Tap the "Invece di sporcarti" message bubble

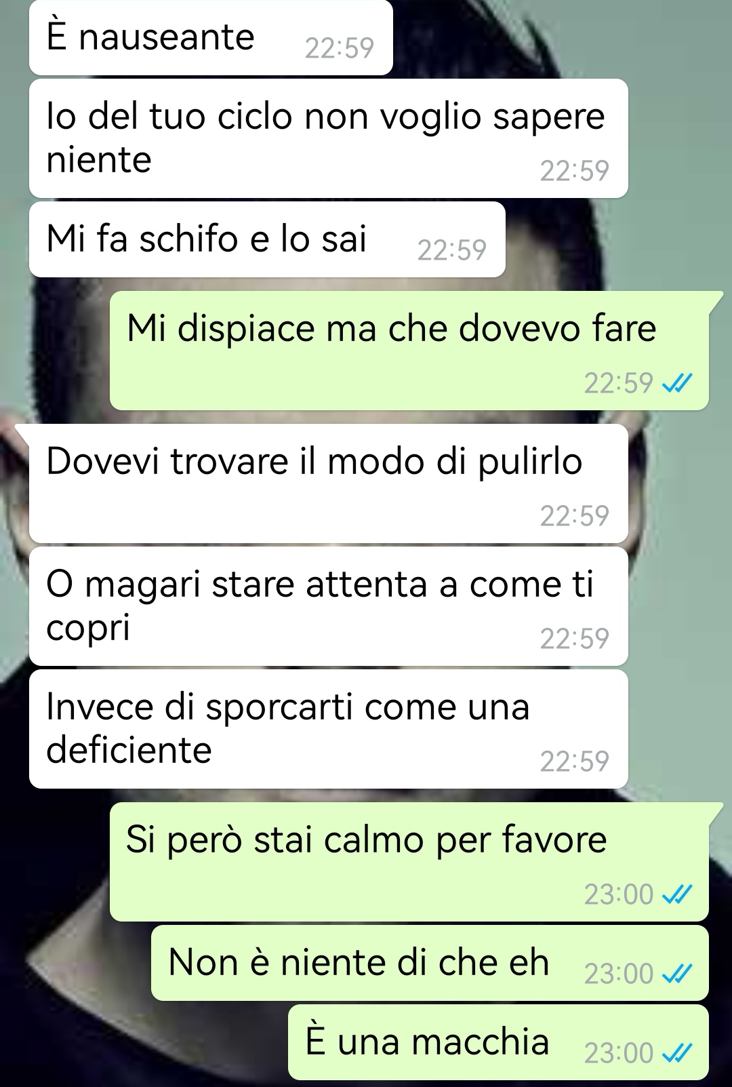tap(329, 729)
